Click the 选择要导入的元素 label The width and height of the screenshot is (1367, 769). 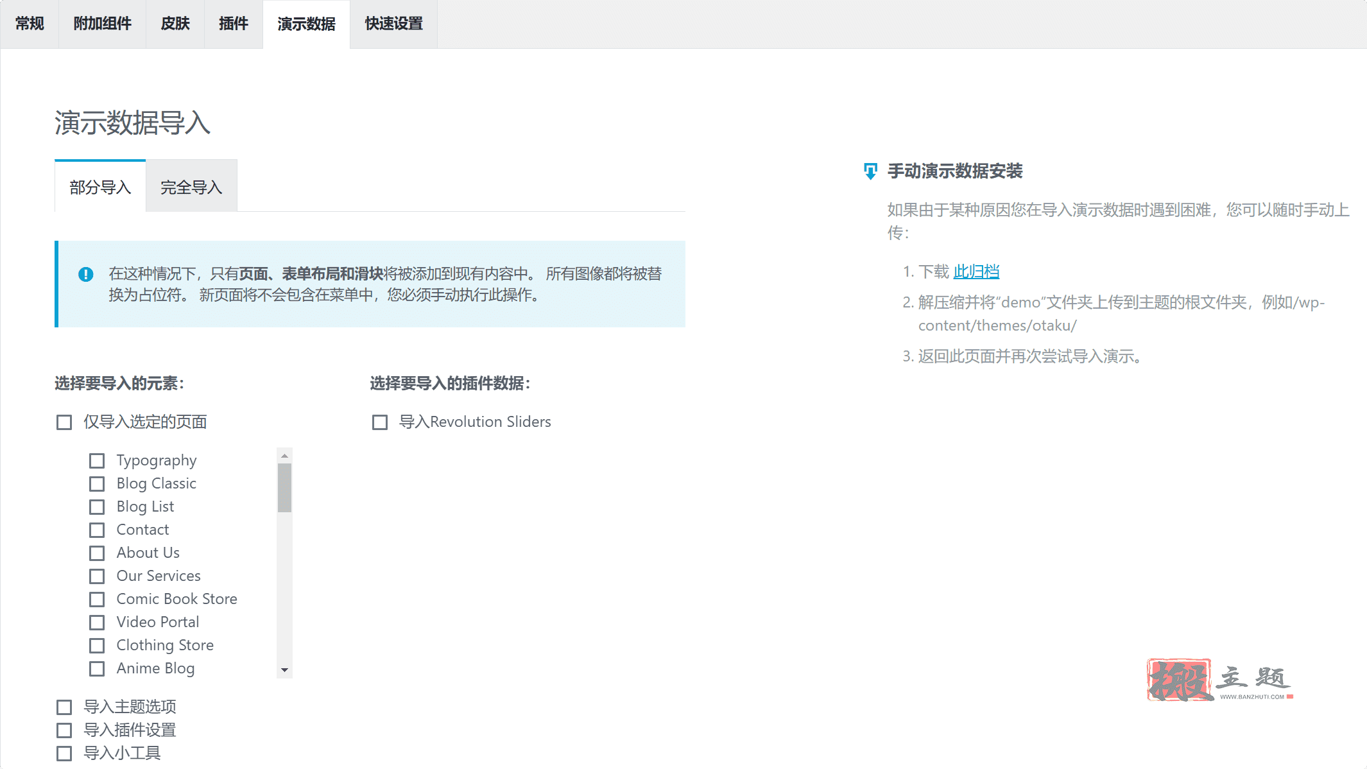pos(119,383)
